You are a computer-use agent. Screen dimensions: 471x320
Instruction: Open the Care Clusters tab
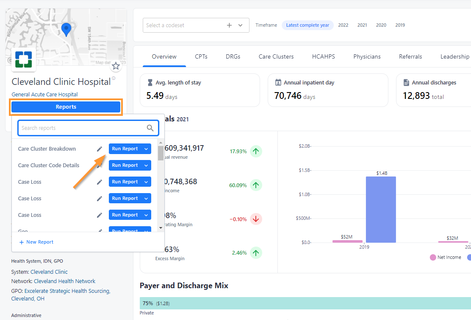click(x=276, y=56)
